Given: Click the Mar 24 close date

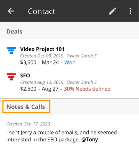Looking at the screenshot, I should (x=50, y=62).
